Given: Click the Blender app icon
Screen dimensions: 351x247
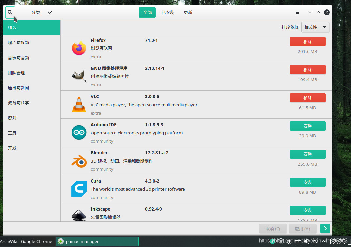Looking at the screenshot, I should 79,161.
